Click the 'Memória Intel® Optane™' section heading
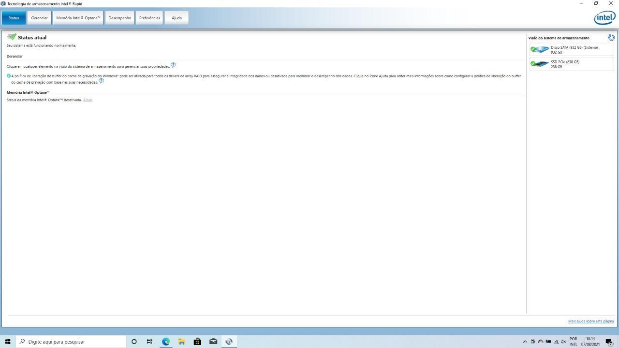 pyautogui.click(x=28, y=92)
